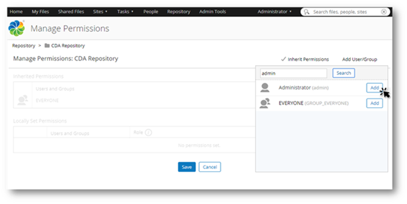407x204 pixels.
Task: Click the inherited EVERYONE group icon
Action: tap(23, 99)
